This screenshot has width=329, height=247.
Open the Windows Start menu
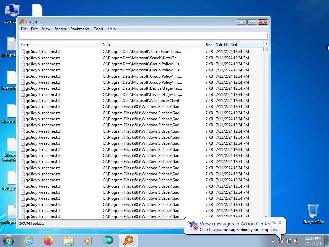click(9, 241)
